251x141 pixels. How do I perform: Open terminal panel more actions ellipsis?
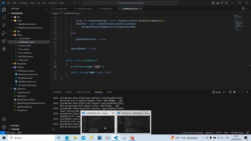239,92
